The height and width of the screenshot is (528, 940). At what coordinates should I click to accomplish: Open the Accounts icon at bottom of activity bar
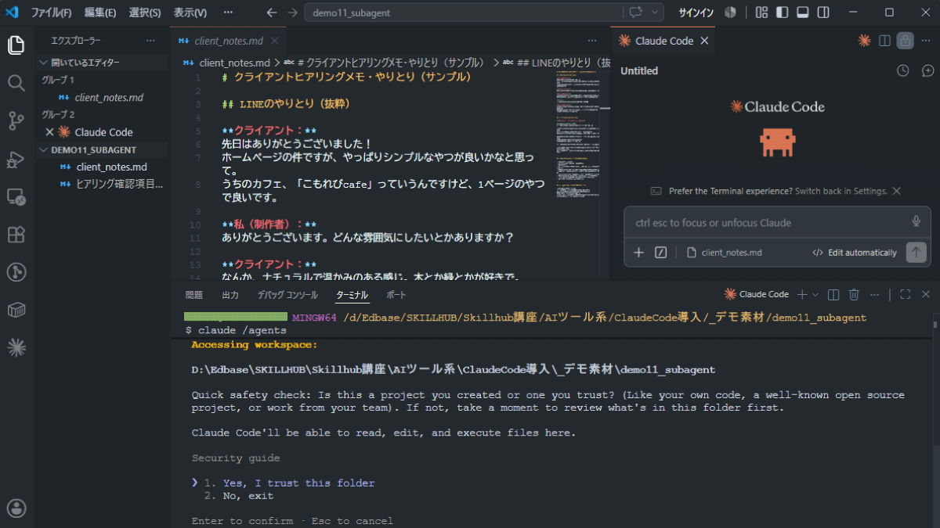coord(16,508)
